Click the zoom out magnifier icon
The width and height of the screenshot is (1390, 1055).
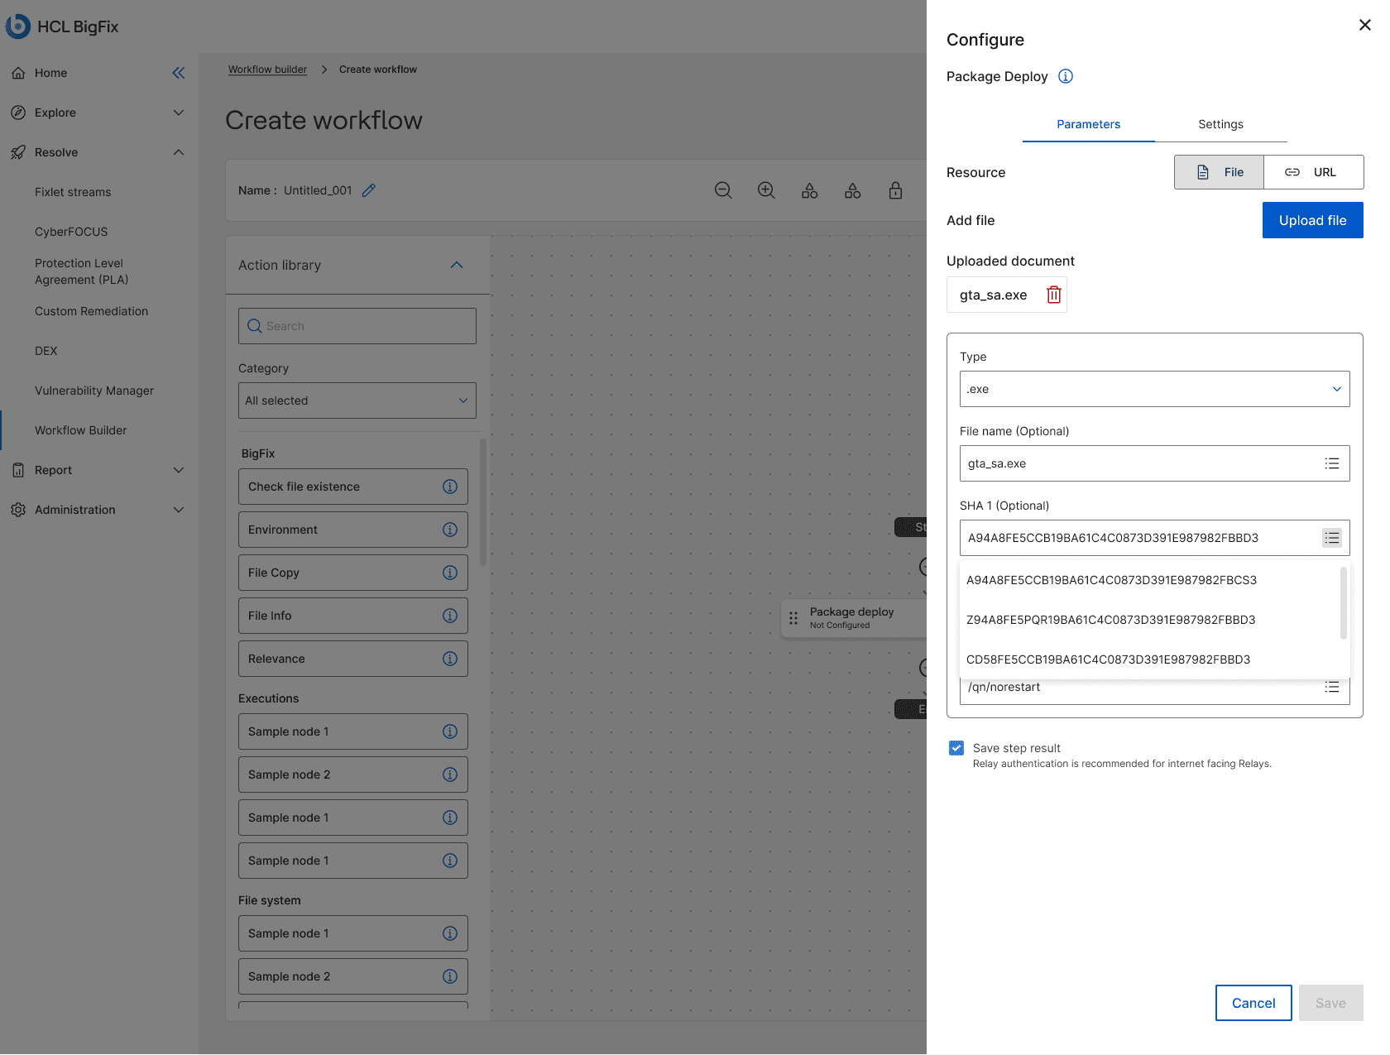tap(723, 190)
